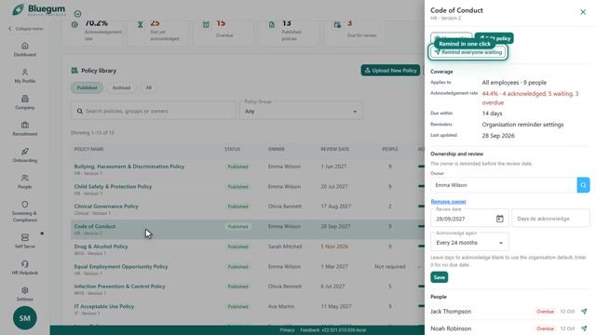Sort by POLICY NAME column header
Image resolution: width=596 pixels, height=335 pixels.
pyautogui.click(x=89, y=149)
